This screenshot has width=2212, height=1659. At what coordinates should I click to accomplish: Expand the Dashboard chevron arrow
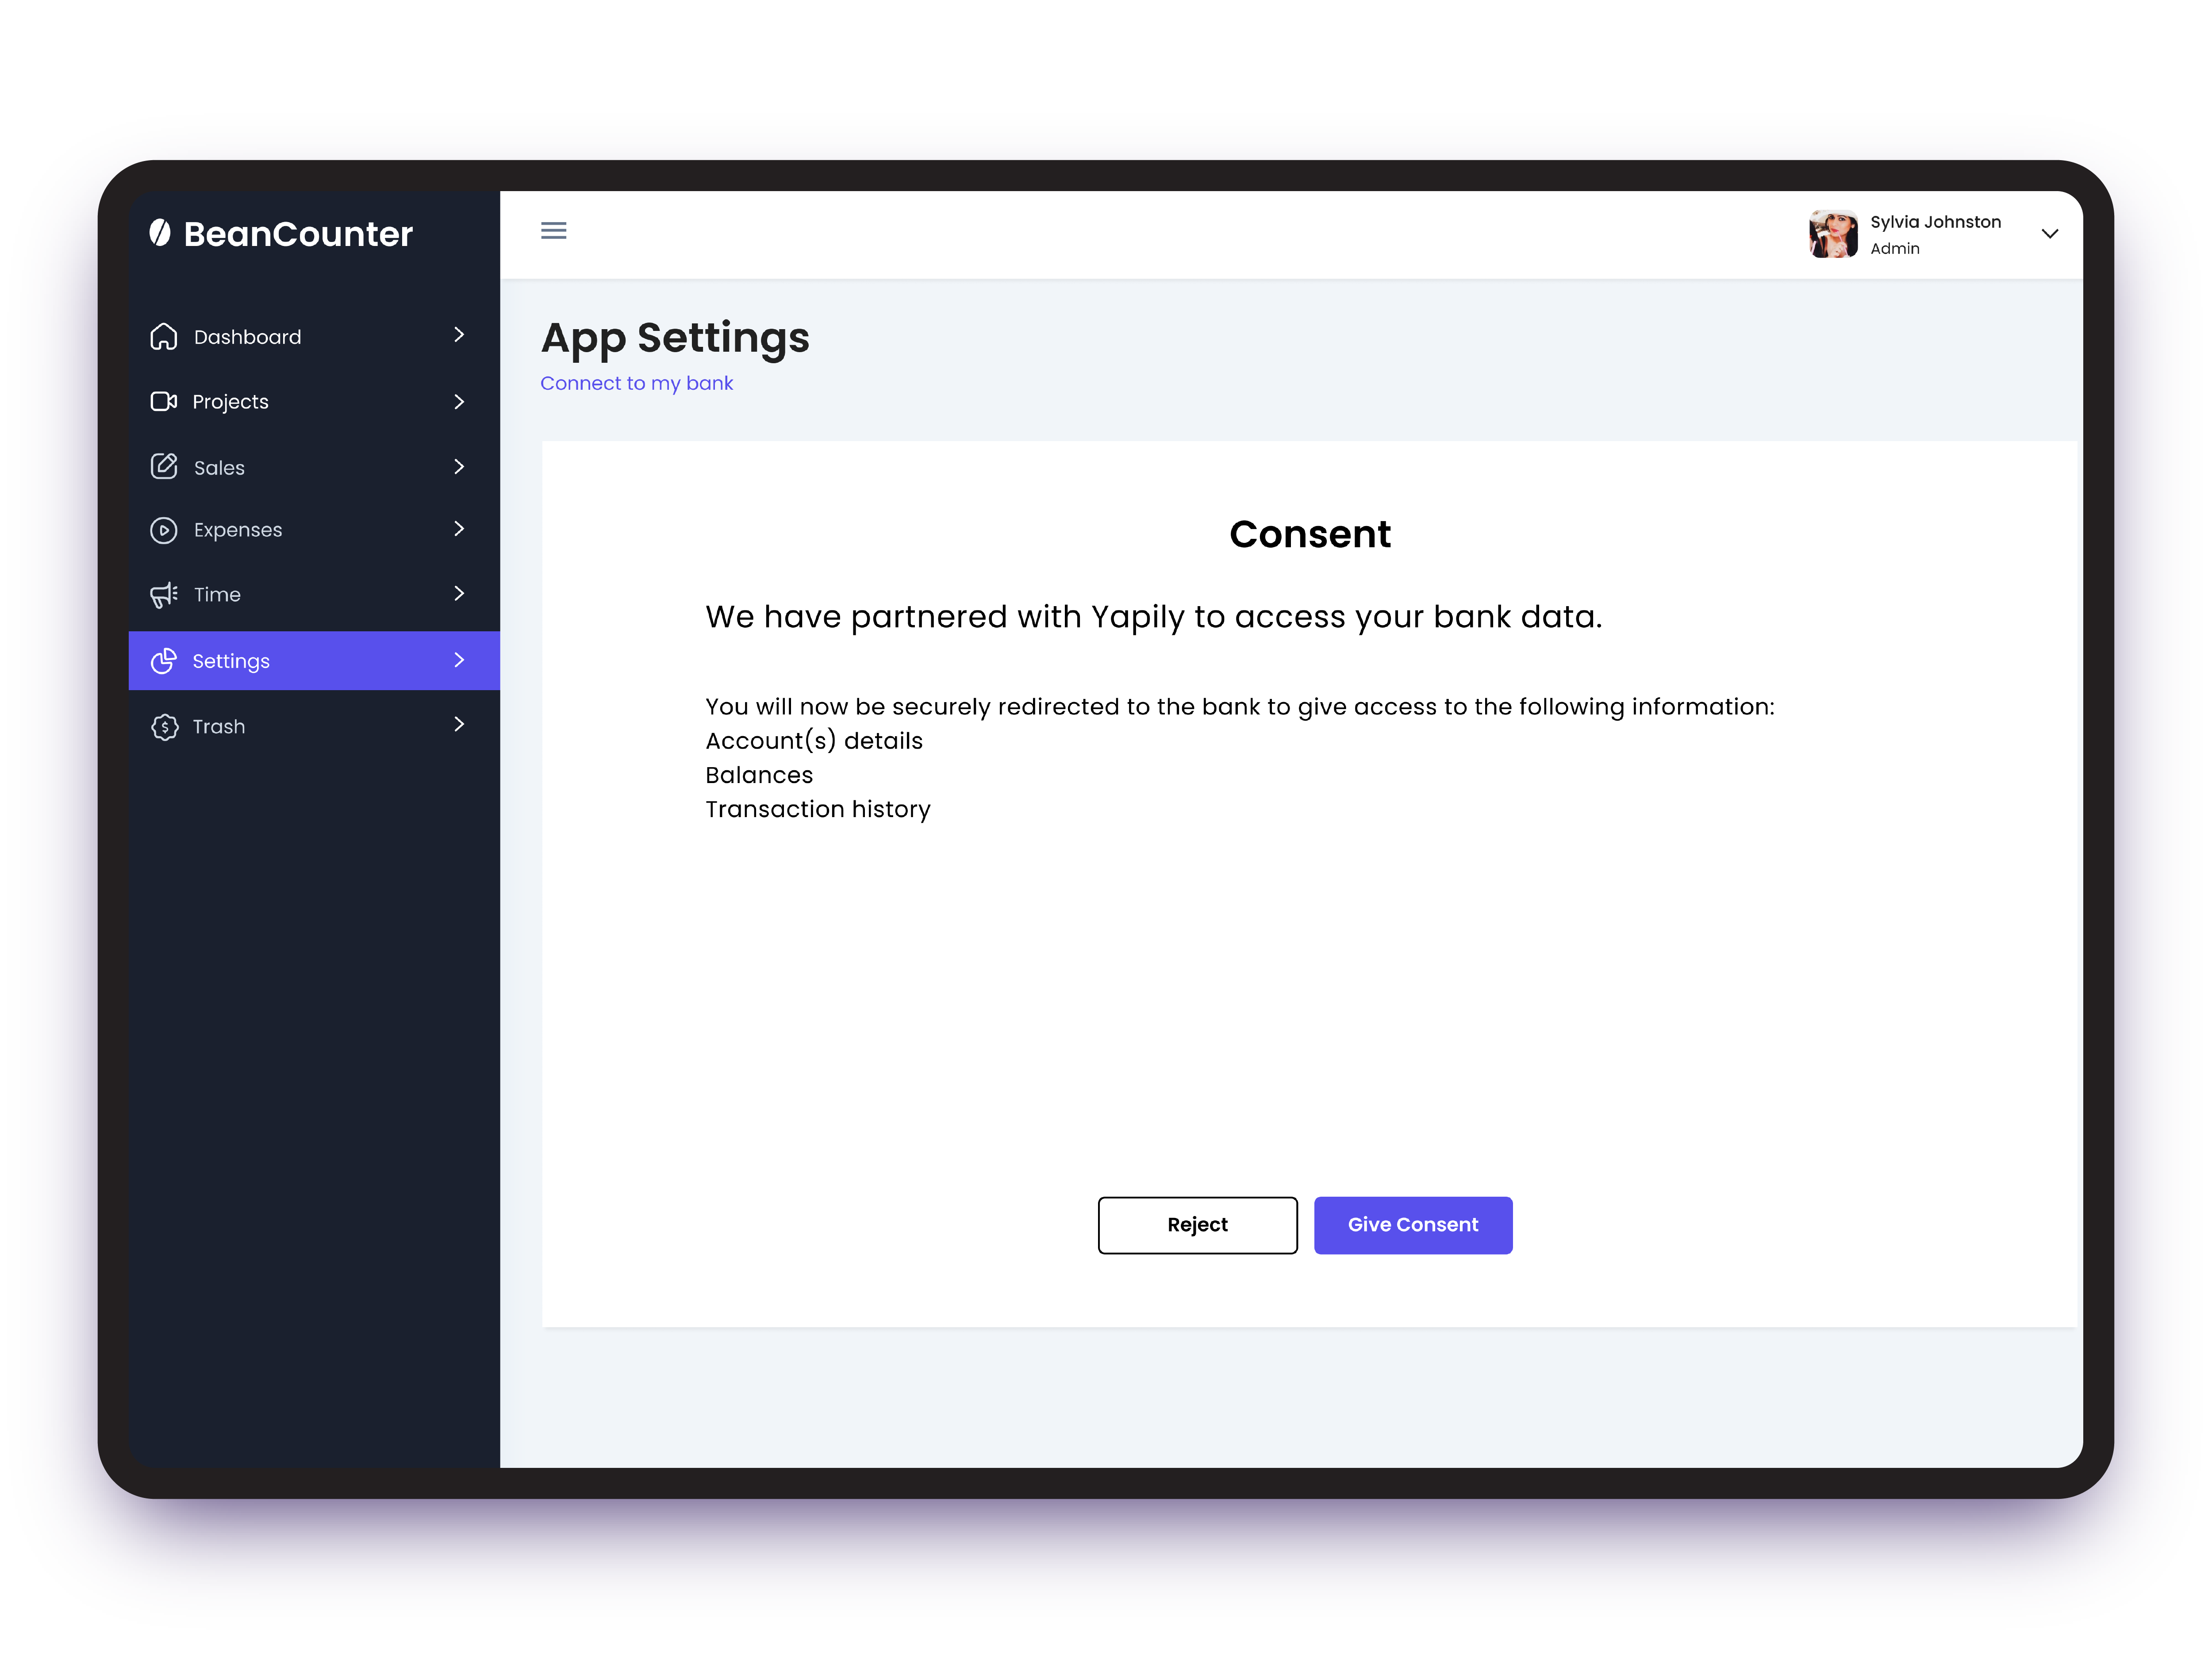point(459,335)
